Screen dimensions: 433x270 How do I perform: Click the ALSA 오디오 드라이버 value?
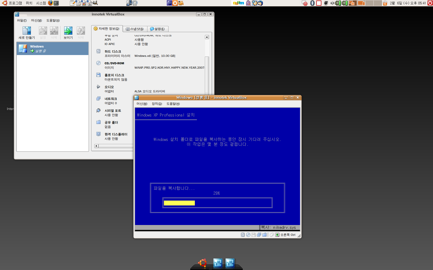pyautogui.click(x=150, y=91)
